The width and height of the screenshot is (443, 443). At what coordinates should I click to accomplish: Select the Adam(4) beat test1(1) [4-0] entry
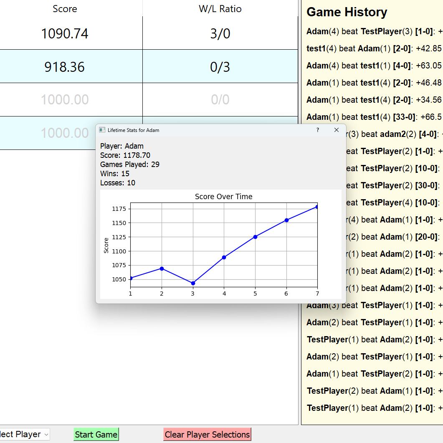point(374,66)
